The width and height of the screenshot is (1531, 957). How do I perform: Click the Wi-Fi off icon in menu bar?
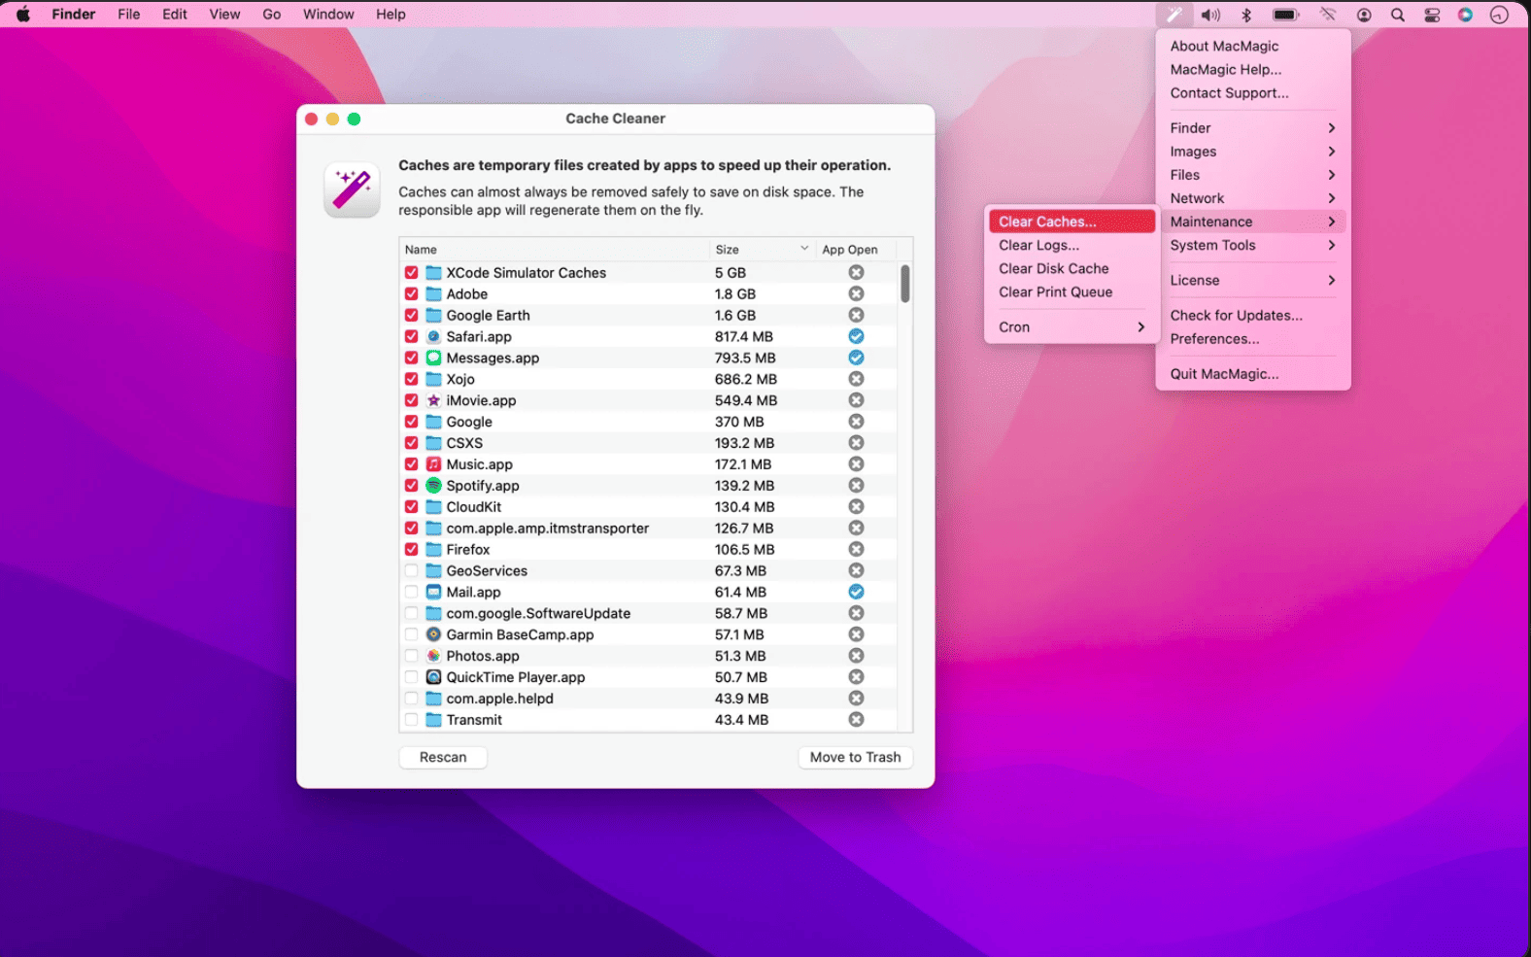click(x=1327, y=15)
